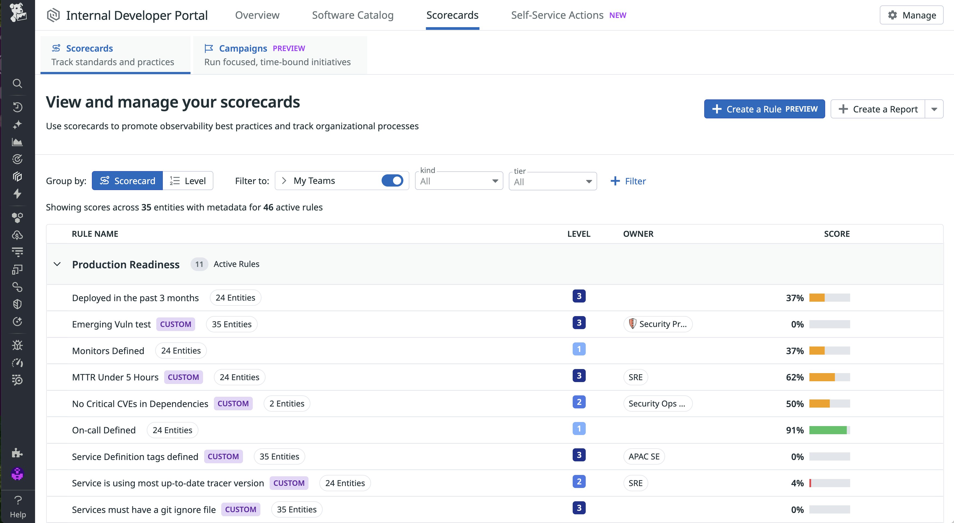Screen dimensions: 954x523
Task: Switch to Software Catalog tab
Action: 353,15
